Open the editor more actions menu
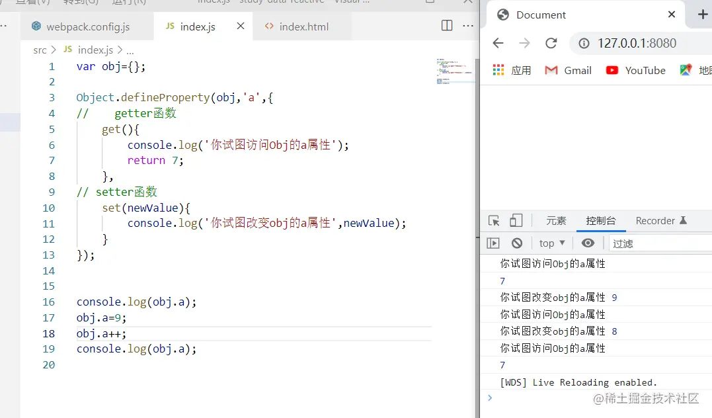This screenshot has height=418, width=712. click(467, 25)
